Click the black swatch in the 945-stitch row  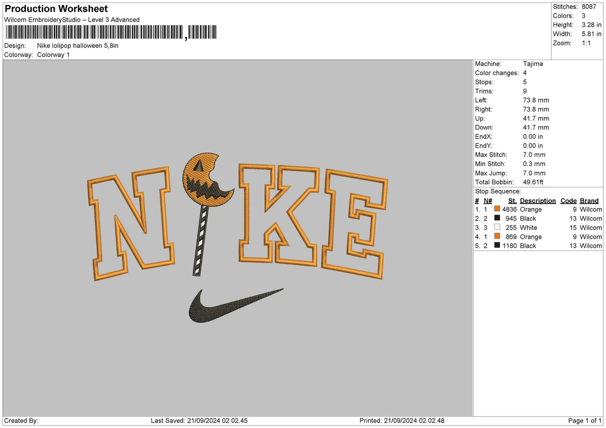coord(497,218)
